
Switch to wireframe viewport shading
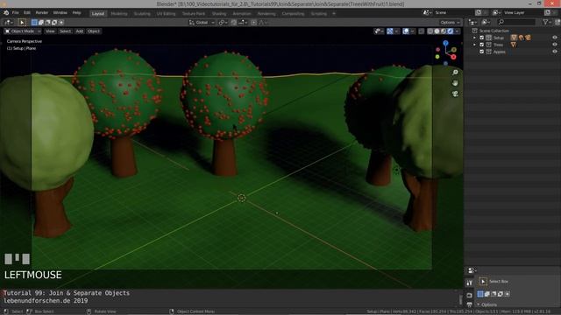coord(430,31)
